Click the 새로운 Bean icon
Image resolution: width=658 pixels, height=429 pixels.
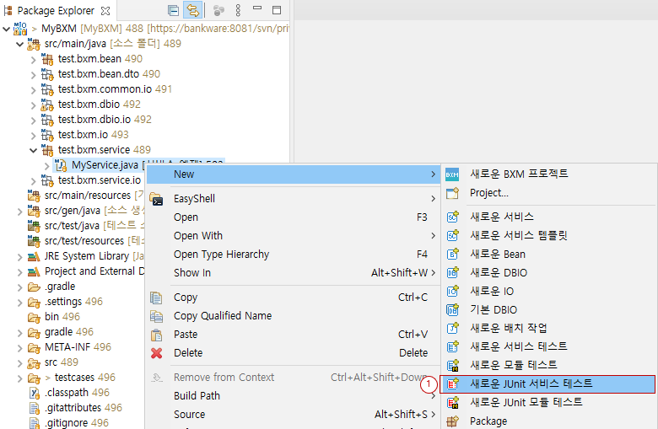pyautogui.click(x=452, y=255)
